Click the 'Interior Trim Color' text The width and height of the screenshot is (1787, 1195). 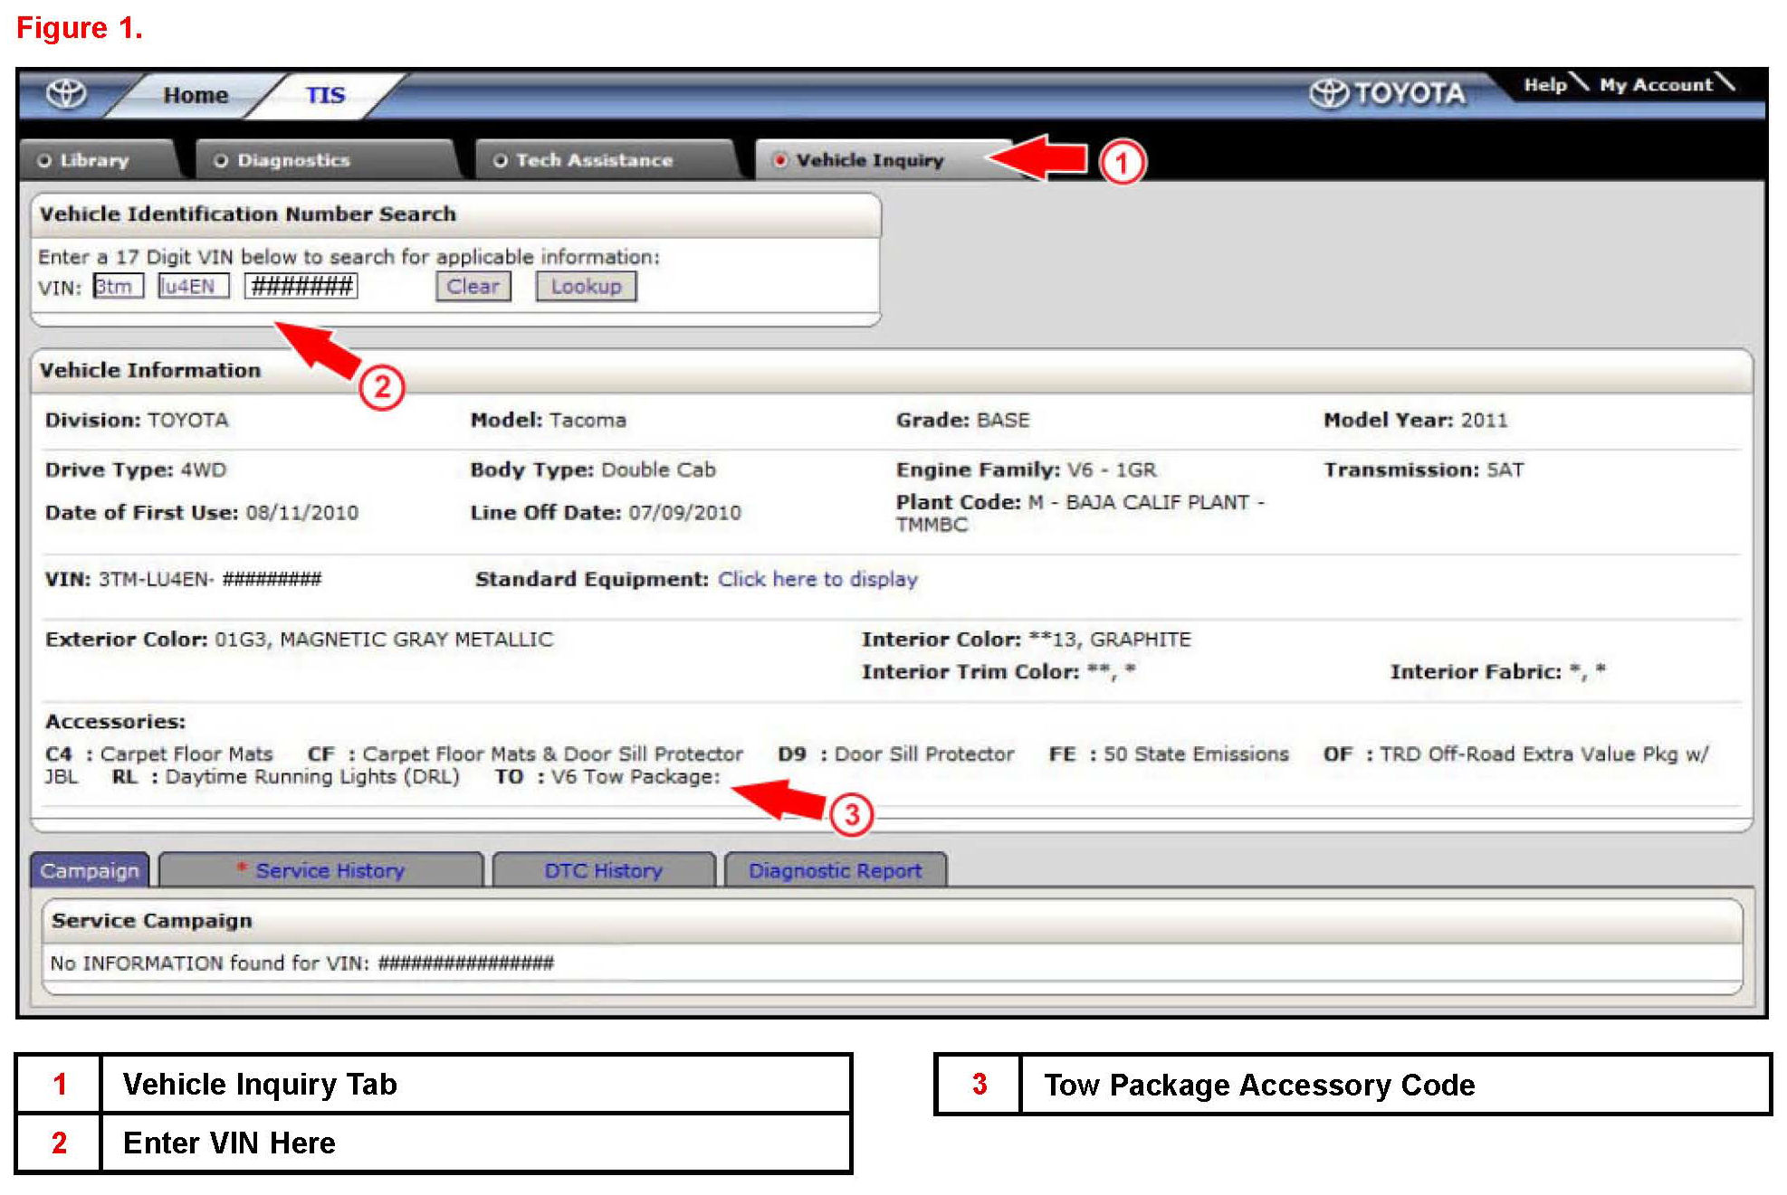[999, 671]
